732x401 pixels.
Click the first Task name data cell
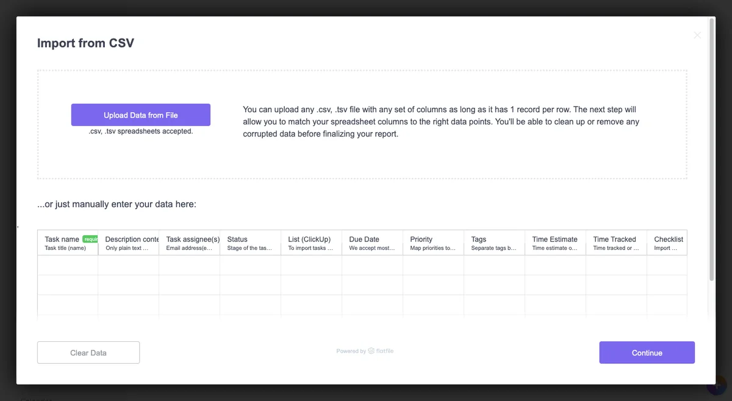click(x=67, y=265)
